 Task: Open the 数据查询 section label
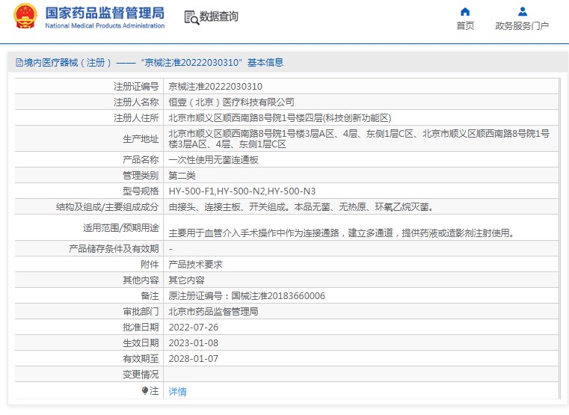point(219,16)
